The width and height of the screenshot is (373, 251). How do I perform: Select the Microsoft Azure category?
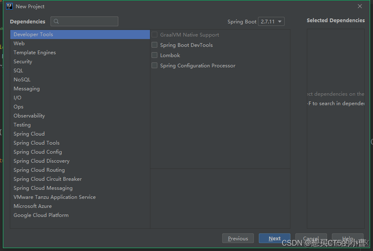pos(80,206)
